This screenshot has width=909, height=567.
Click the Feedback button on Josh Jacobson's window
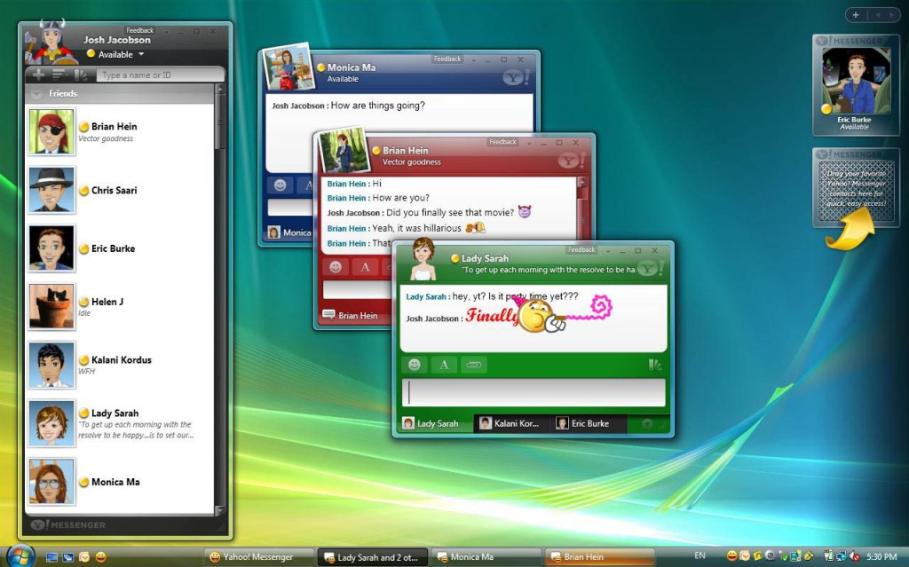click(x=139, y=29)
